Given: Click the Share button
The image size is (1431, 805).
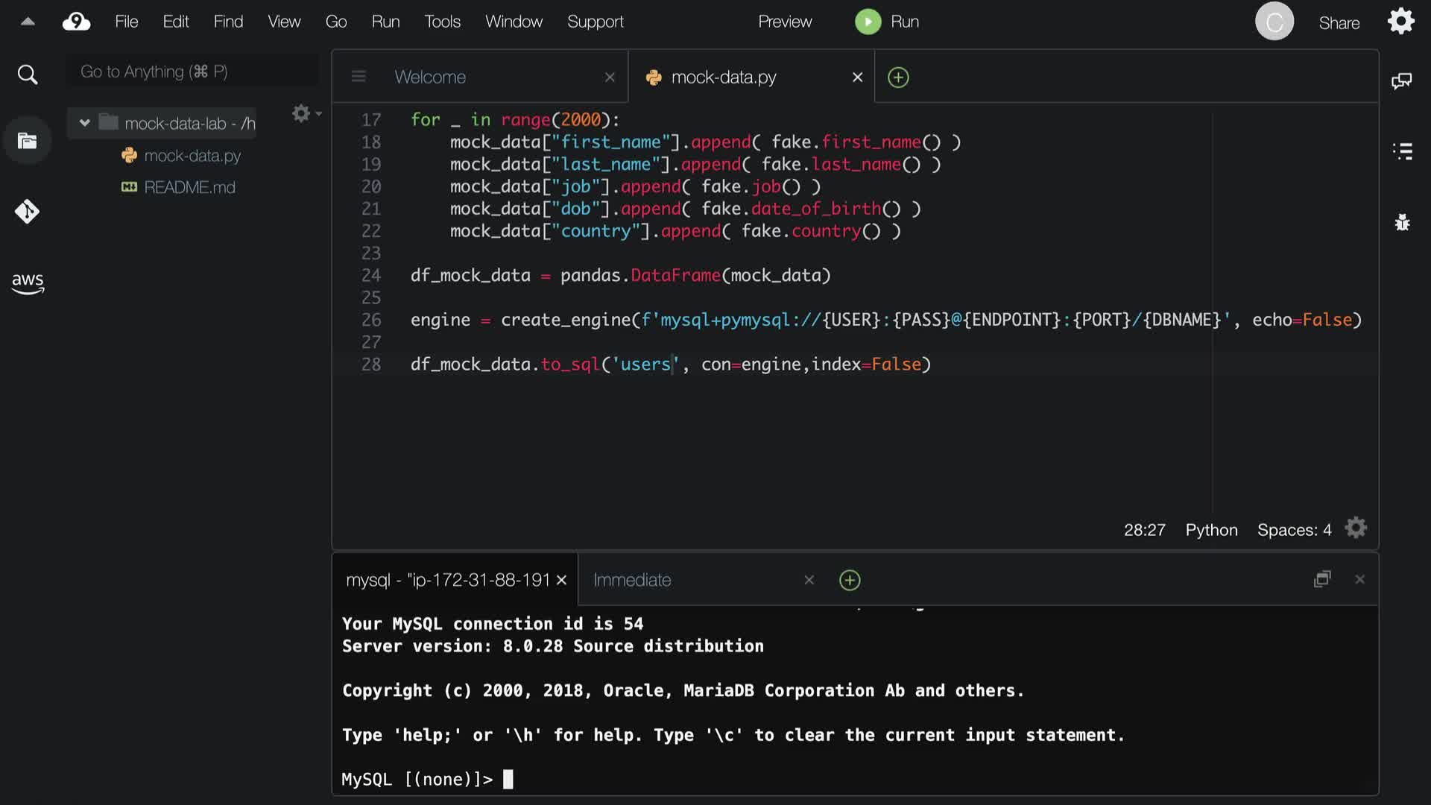Looking at the screenshot, I should [1339, 23].
